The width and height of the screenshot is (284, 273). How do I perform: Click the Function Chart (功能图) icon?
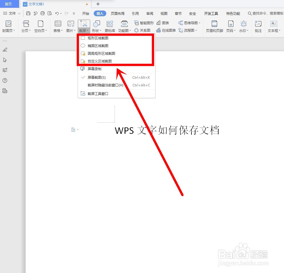(124, 24)
